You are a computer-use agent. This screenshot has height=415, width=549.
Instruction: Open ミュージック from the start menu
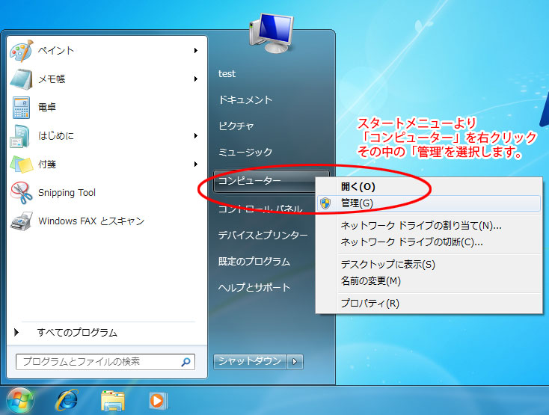[x=245, y=153]
